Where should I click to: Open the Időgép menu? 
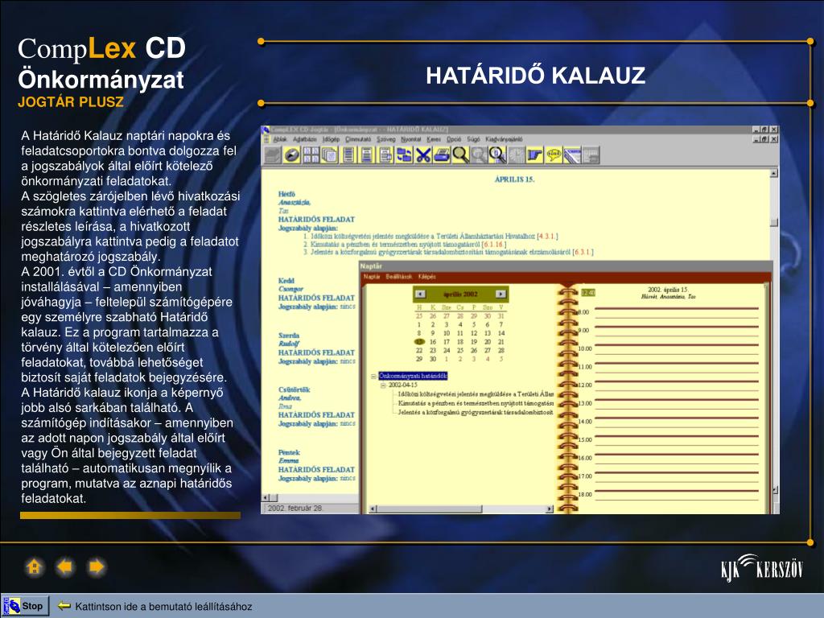[331, 139]
